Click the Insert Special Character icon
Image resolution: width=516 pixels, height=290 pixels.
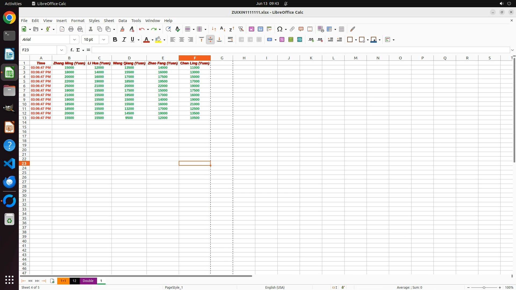280,29
